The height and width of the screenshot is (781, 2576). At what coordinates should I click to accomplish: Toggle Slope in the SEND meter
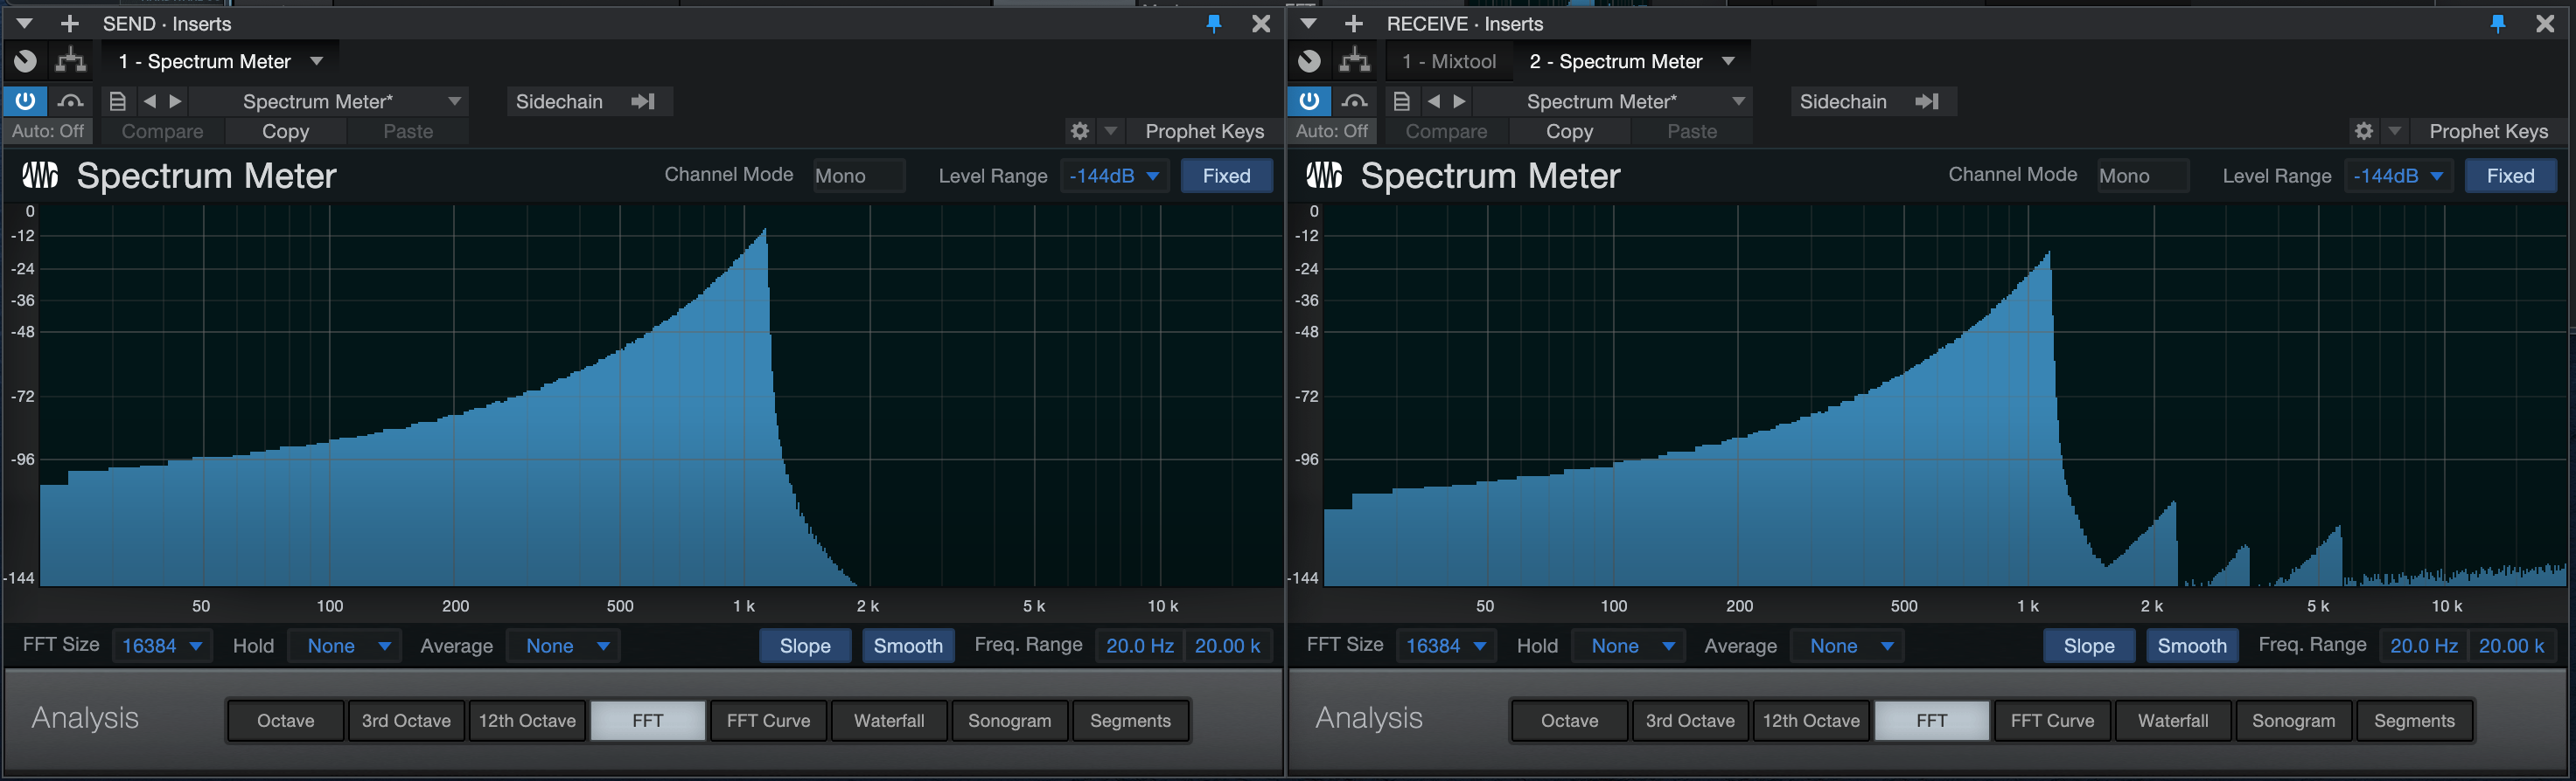point(805,646)
